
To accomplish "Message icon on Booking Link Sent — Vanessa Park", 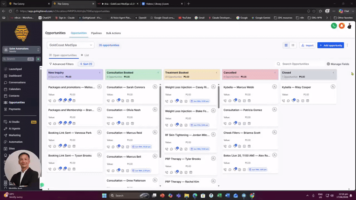I will (x=55, y=146).
